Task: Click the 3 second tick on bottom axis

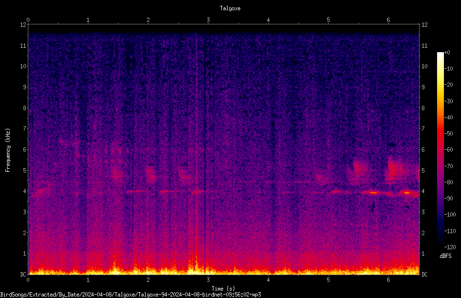Action: (x=208, y=280)
